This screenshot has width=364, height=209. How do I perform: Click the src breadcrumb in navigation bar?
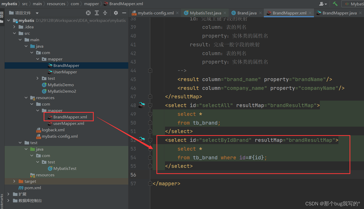(25, 4)
